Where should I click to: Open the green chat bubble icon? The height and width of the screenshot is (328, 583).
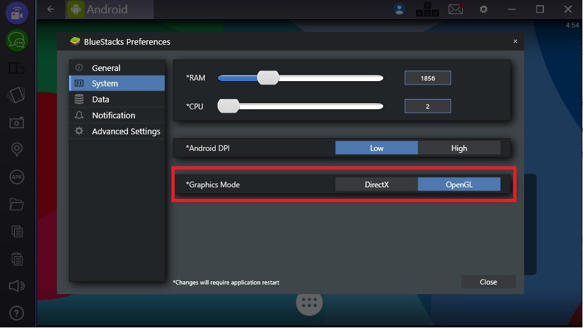(17, 40)
